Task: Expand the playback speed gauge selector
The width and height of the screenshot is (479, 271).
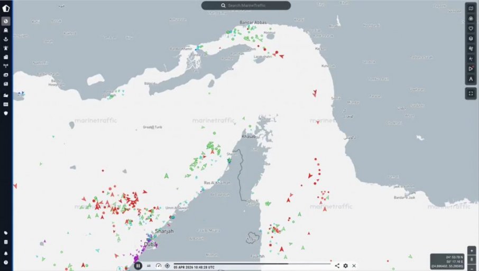Action: (158, 266)
